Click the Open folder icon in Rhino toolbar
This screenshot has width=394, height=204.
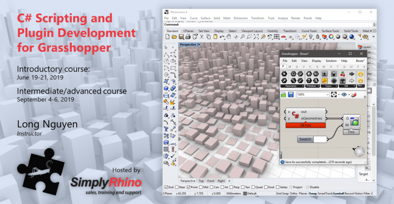pyautogui.click(x=174, y=37)
